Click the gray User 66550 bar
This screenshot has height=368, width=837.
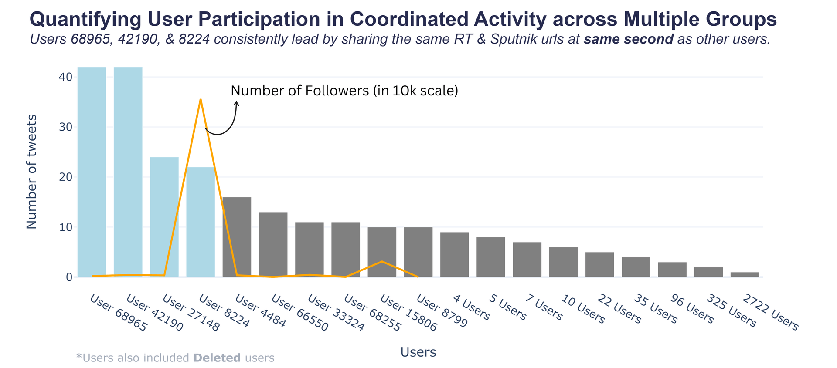tap(273, 244)
